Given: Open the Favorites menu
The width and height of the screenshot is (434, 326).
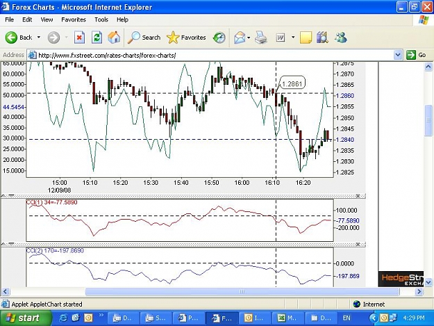Looking at the screenshot, I should (x=74, y=19).
